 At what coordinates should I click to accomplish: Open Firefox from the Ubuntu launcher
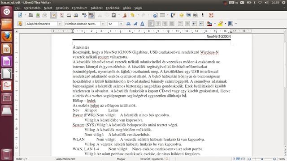tap(7, 36)
